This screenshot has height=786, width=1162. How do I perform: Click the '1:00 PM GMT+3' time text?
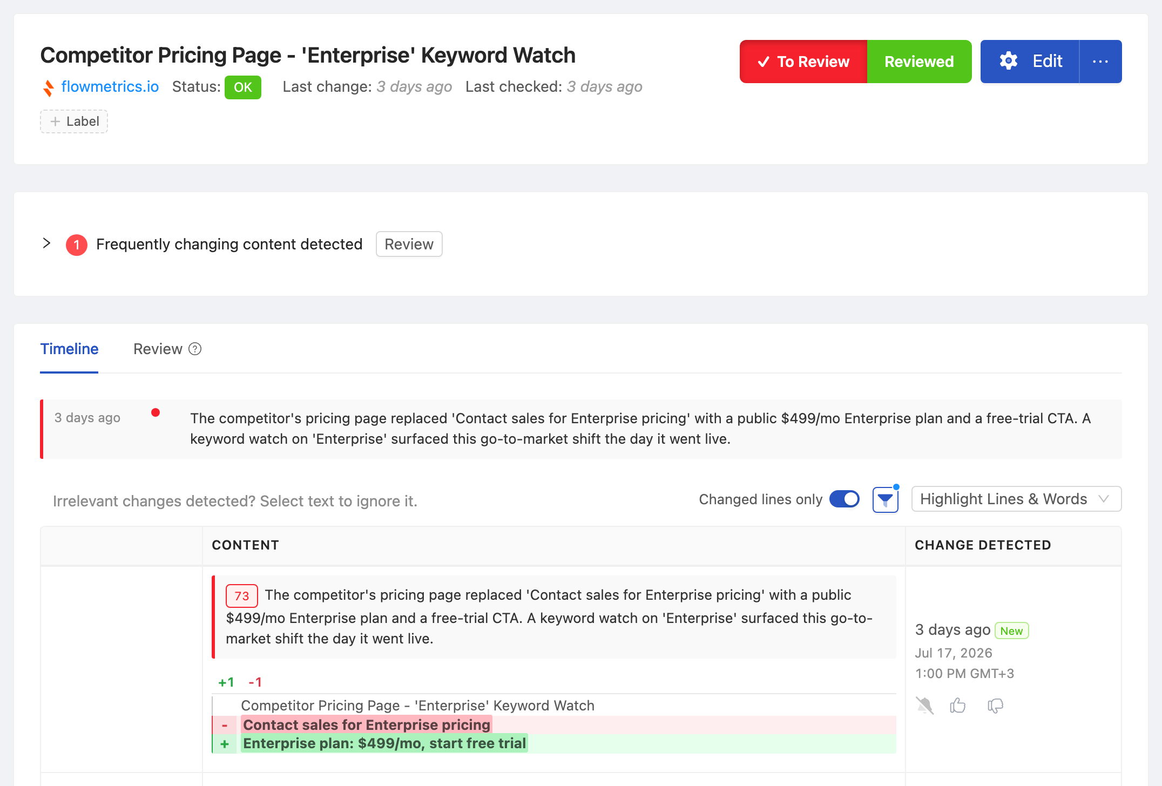(964, 674)
